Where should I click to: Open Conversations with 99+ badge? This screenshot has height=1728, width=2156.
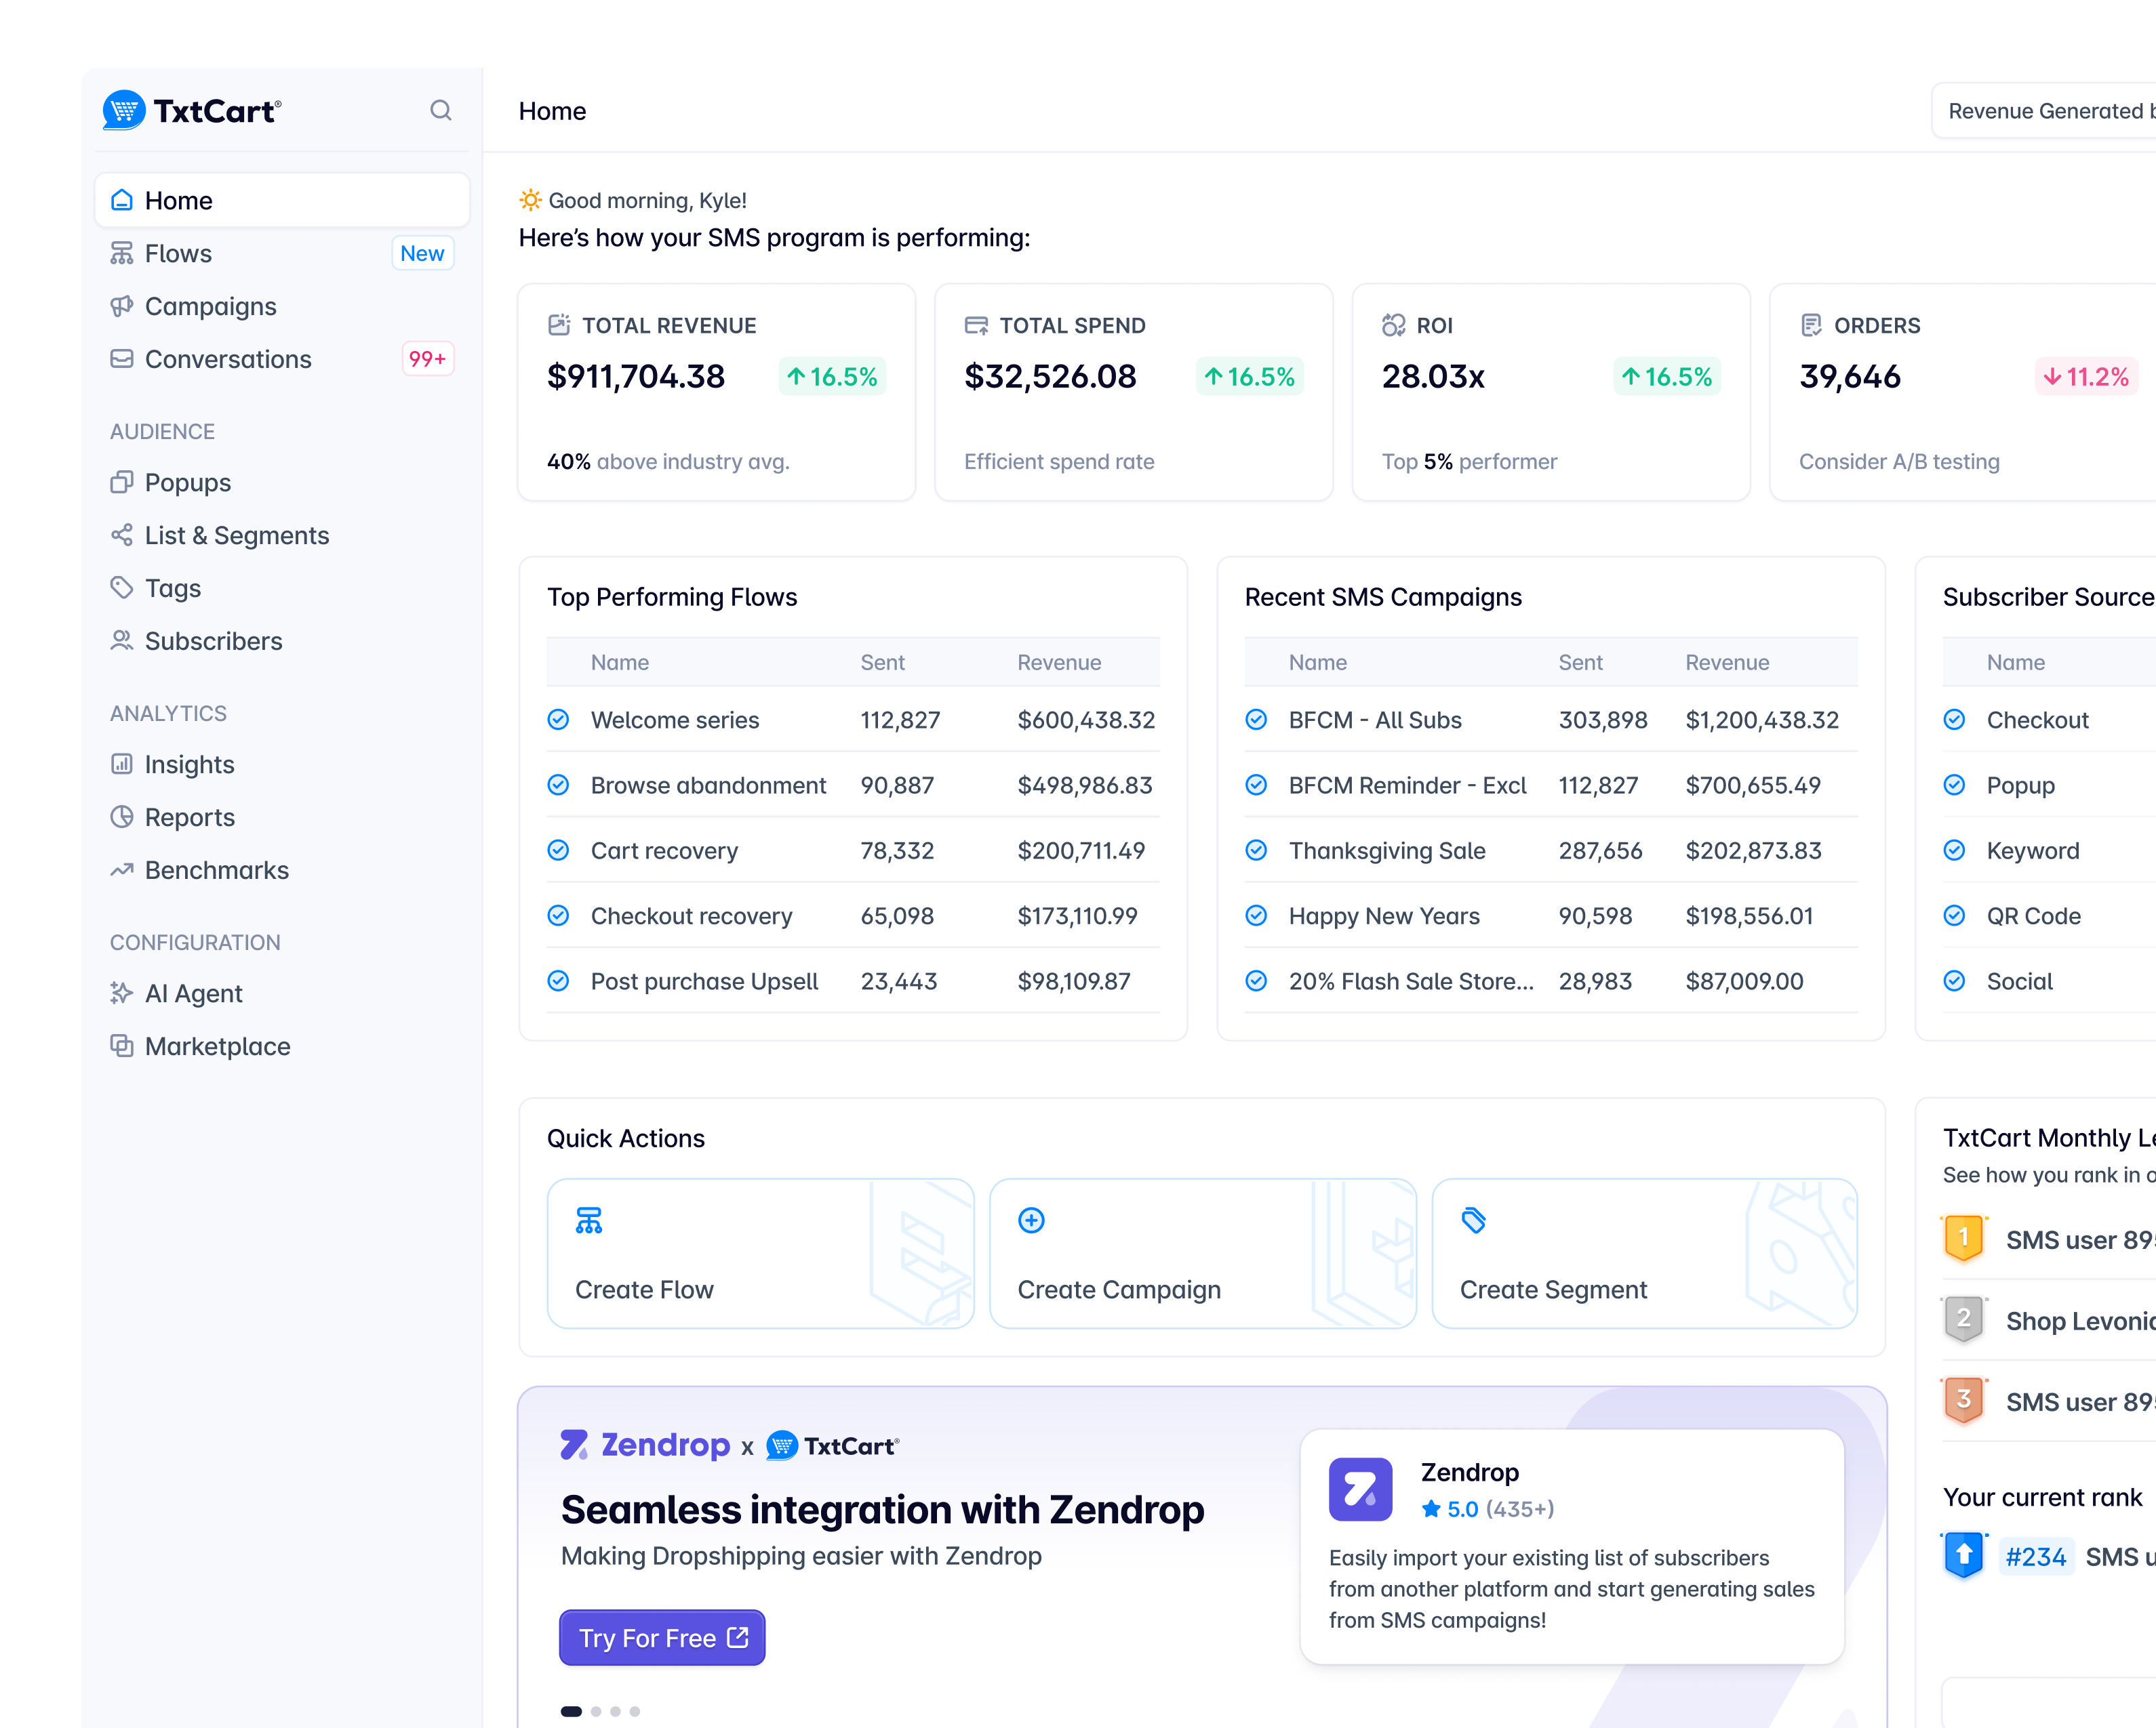(228, 358)
